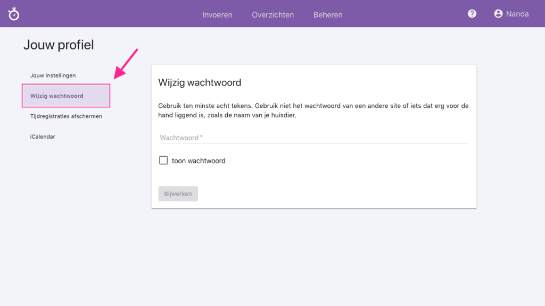Viewport: 545px width, 306px height.
Task: Expand the user menu labeled Nanda
Action: coord(511,14)
